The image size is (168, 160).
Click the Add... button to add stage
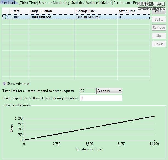tap(159, 11)
